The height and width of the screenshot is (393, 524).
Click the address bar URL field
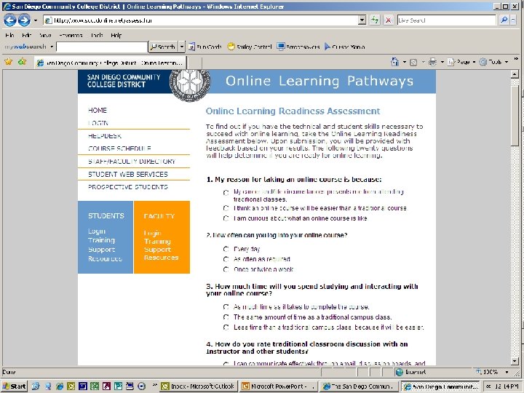201,20
